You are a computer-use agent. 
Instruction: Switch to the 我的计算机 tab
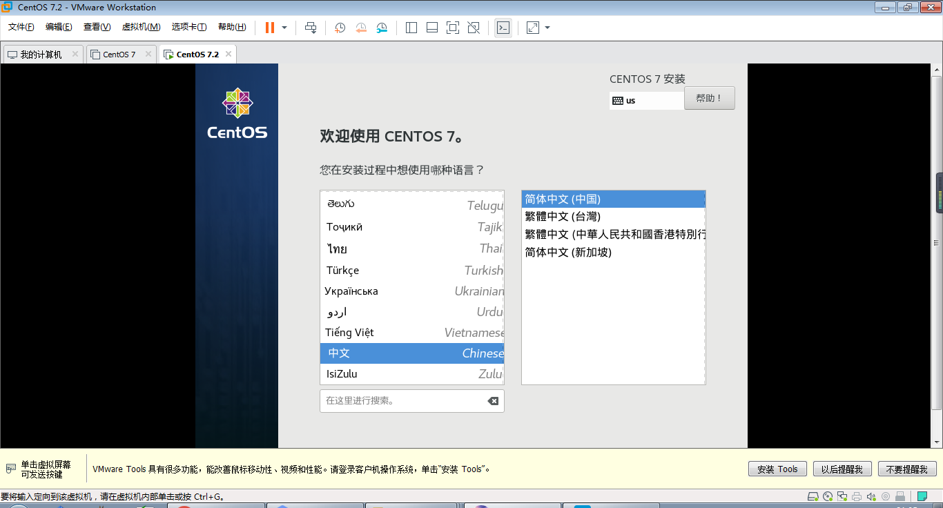pyautogui.click(x=41, y=55)
